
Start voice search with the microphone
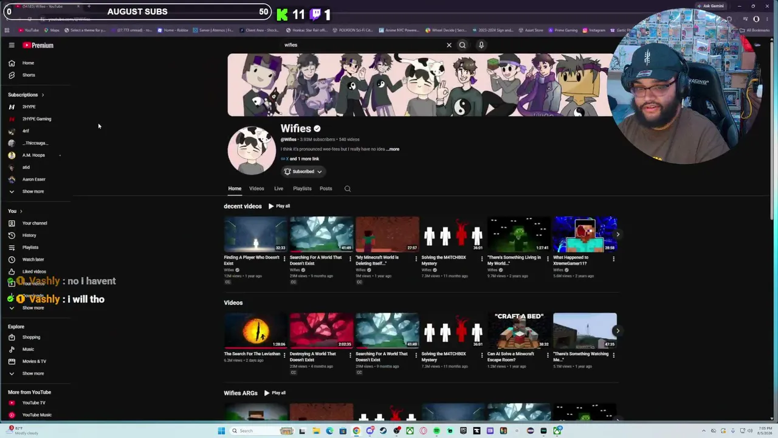coord(481,44)
